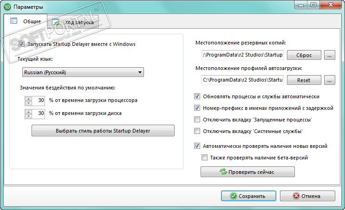Click the Текущий язык label

[35, 59]
